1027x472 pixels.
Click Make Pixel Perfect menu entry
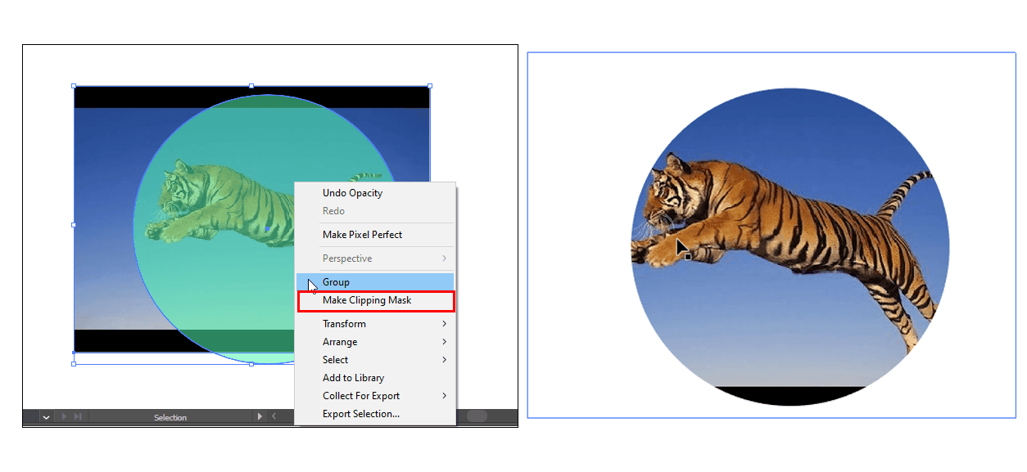(x=362, y=235)
